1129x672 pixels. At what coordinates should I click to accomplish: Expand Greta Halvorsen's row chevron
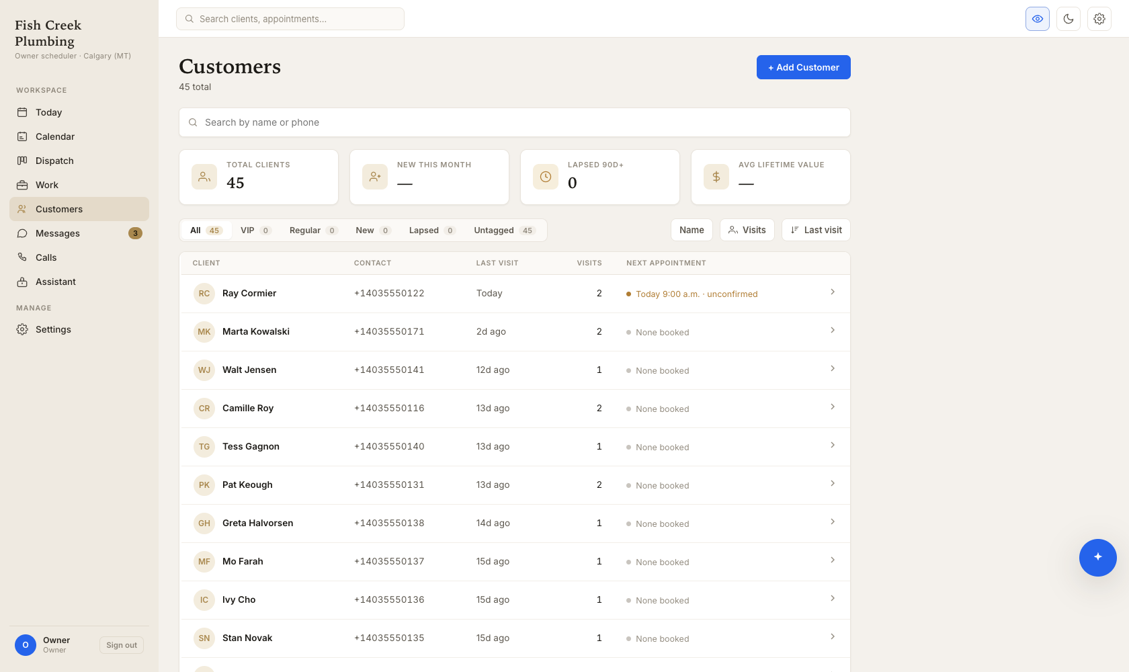pos(833,521)
